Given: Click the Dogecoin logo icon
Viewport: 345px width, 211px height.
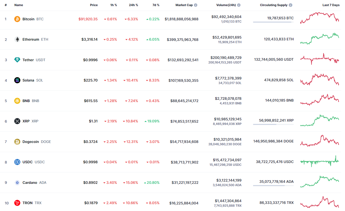Looking at the screenshot, I should click(17, 142).
